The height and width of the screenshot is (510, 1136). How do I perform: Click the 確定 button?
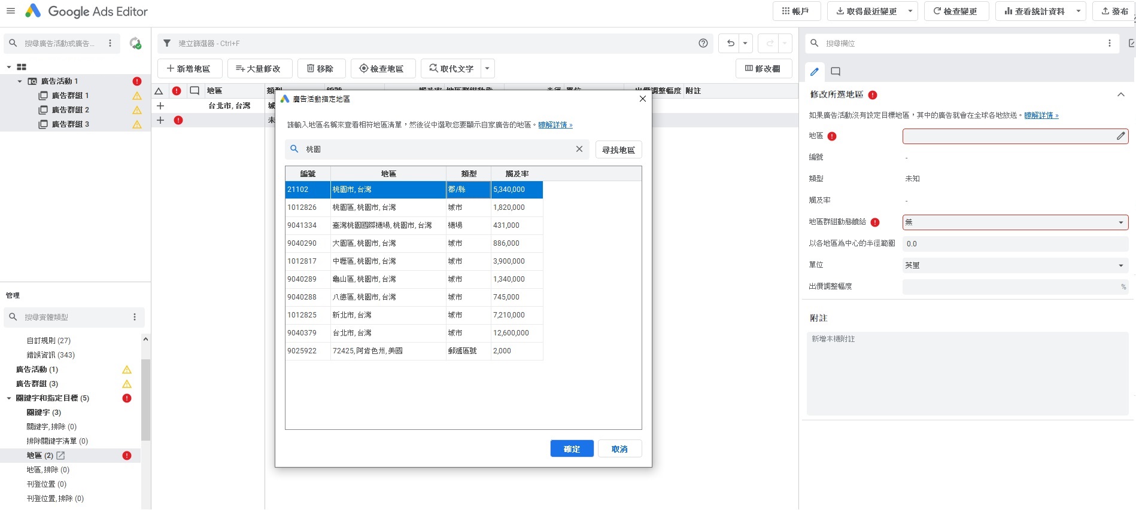pos(572,448)
